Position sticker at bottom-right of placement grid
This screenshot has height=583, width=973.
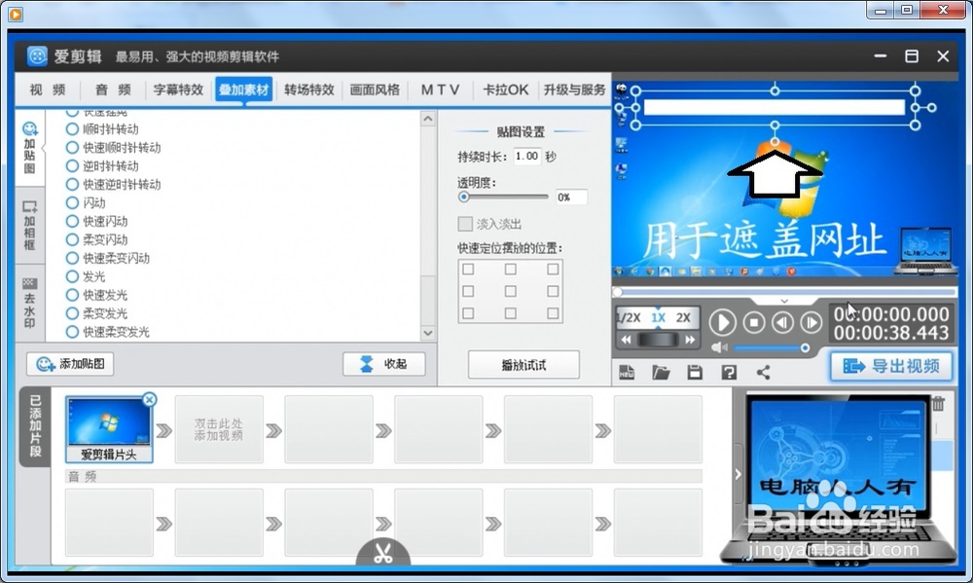pyautogui.click(x=553, y=313)
